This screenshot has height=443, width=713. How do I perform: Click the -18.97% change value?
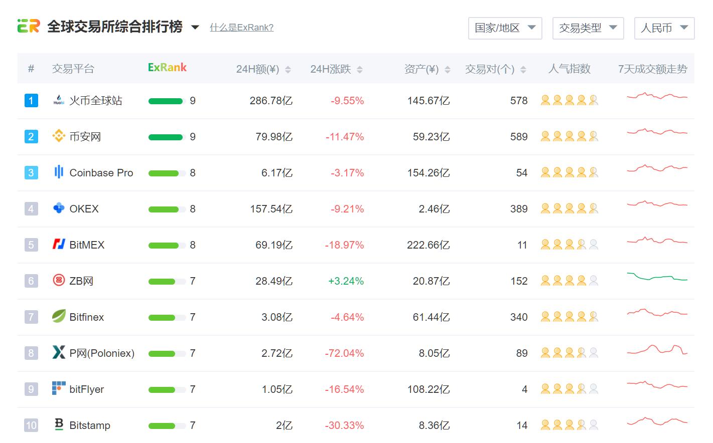click(344, 245)
